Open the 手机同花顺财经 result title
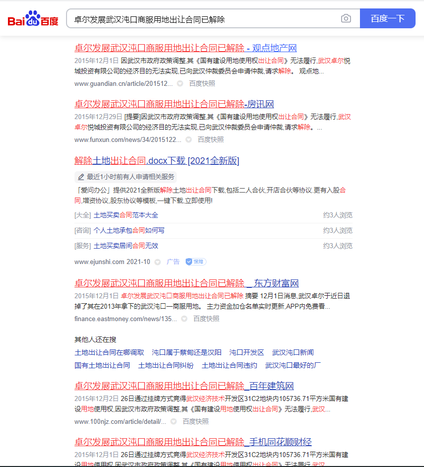This screenshot has height=467, width=424. pos(193,442)
